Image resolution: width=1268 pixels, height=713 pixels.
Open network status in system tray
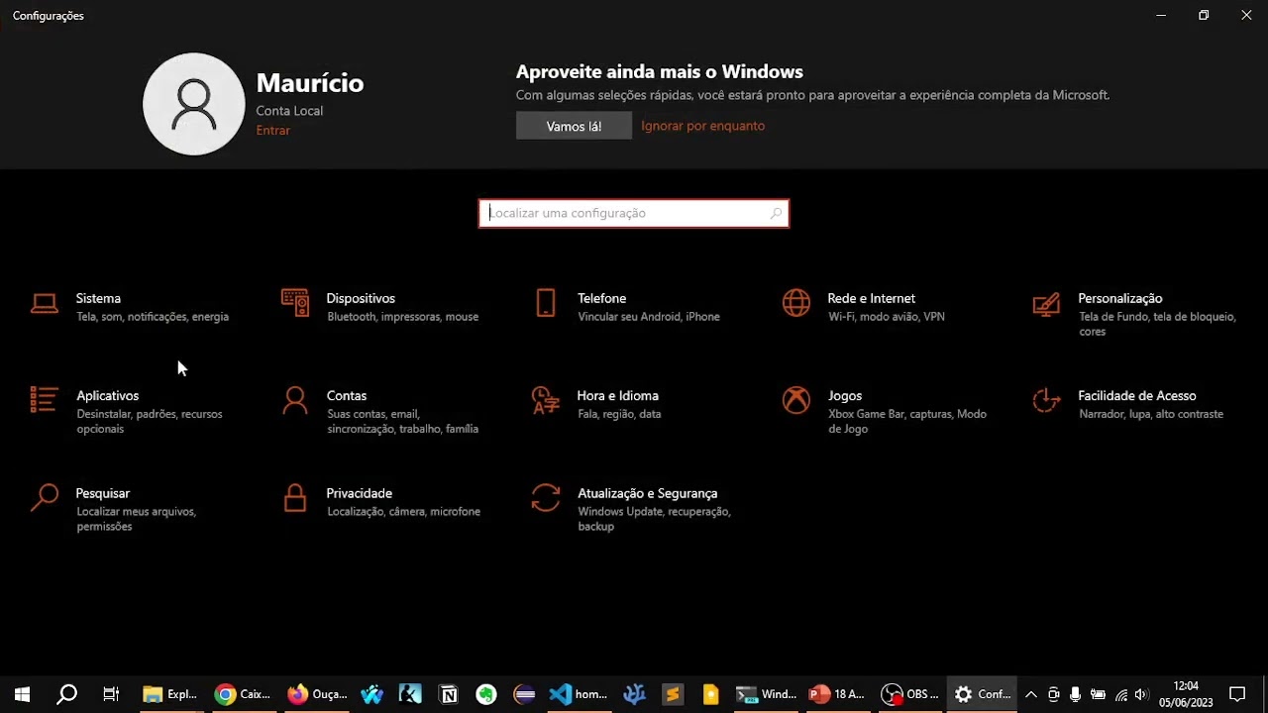(1120, 694)
